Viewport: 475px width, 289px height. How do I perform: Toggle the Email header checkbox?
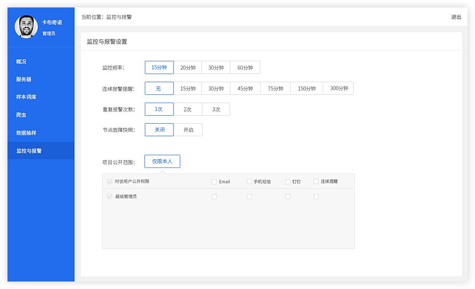pos(214,182)
